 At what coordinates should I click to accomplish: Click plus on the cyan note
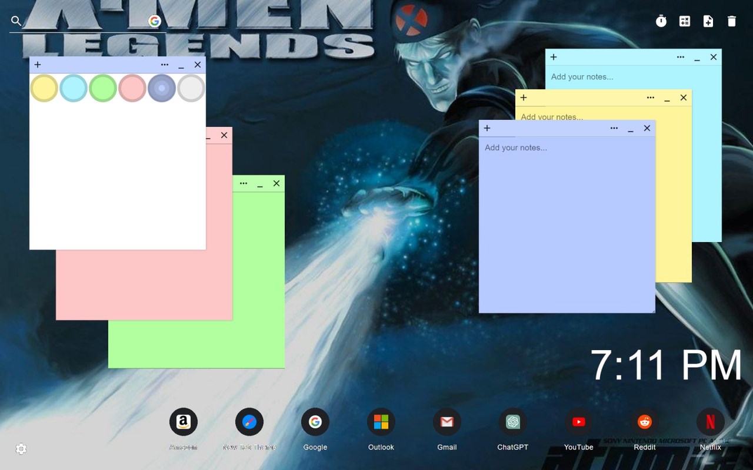click(x=554, y=57)
